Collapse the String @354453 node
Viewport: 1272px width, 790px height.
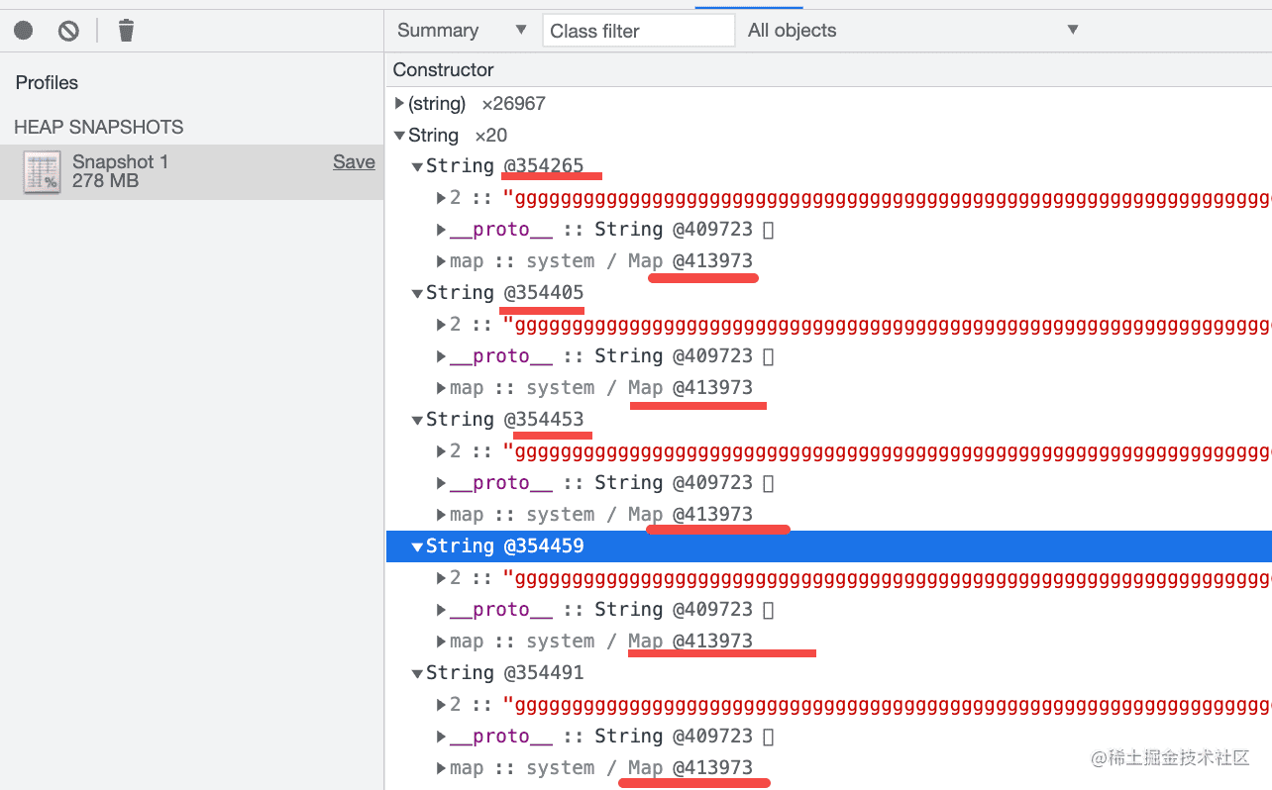click(418, 421)
